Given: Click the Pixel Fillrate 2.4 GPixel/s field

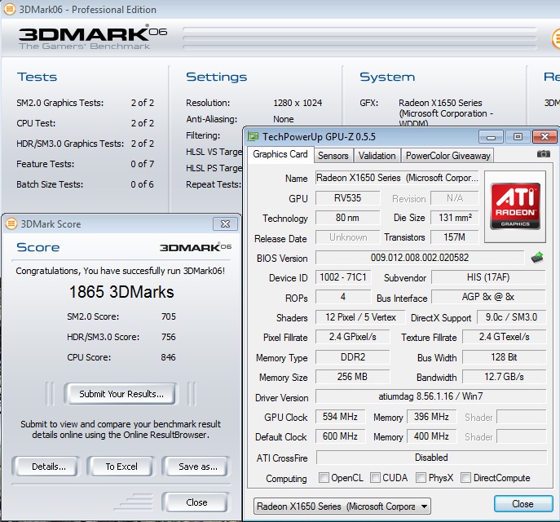Looking at the screenshot, I should click(x=353, y=337).
